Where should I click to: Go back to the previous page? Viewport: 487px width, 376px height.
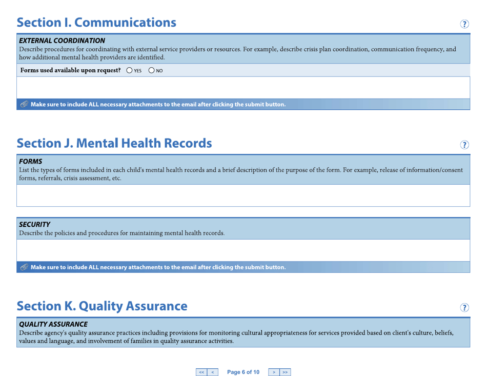click(x=212, y=372)
